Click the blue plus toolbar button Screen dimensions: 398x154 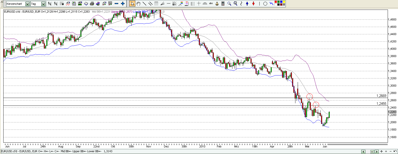pos(123,4)
